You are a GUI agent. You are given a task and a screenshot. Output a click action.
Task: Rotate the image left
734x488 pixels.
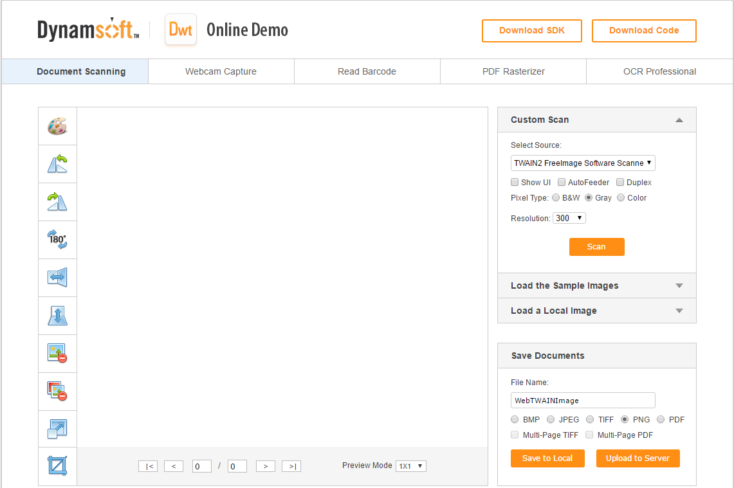point(57,164)
